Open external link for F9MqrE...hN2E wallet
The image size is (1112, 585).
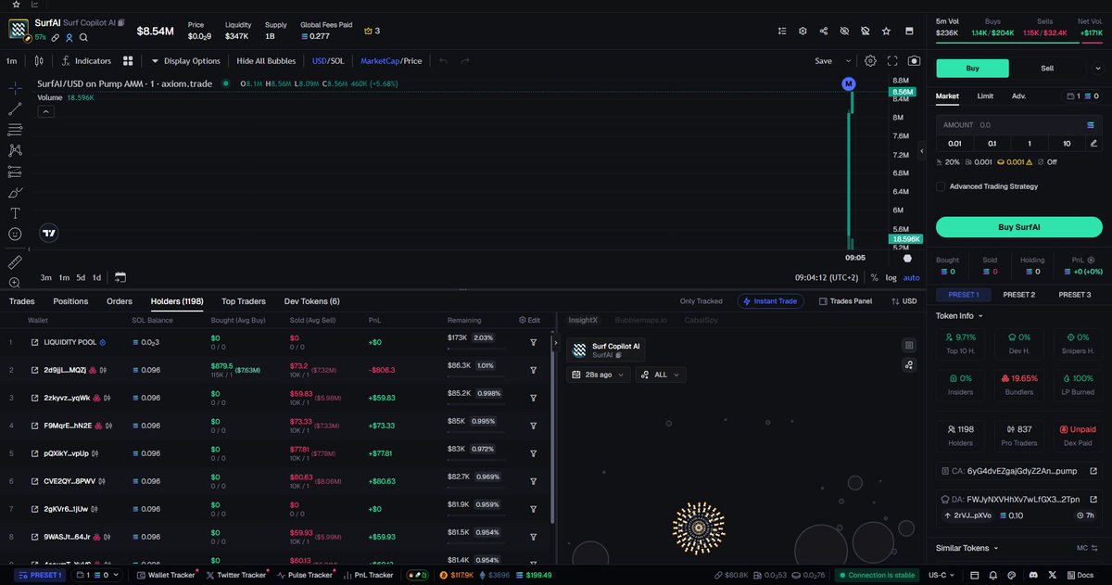click(34, 426)
